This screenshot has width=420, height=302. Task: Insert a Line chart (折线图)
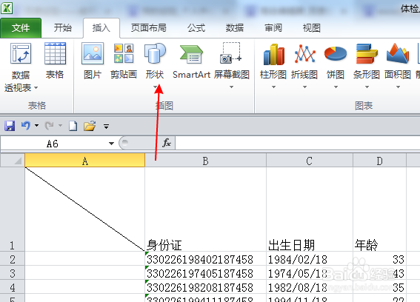304,66
